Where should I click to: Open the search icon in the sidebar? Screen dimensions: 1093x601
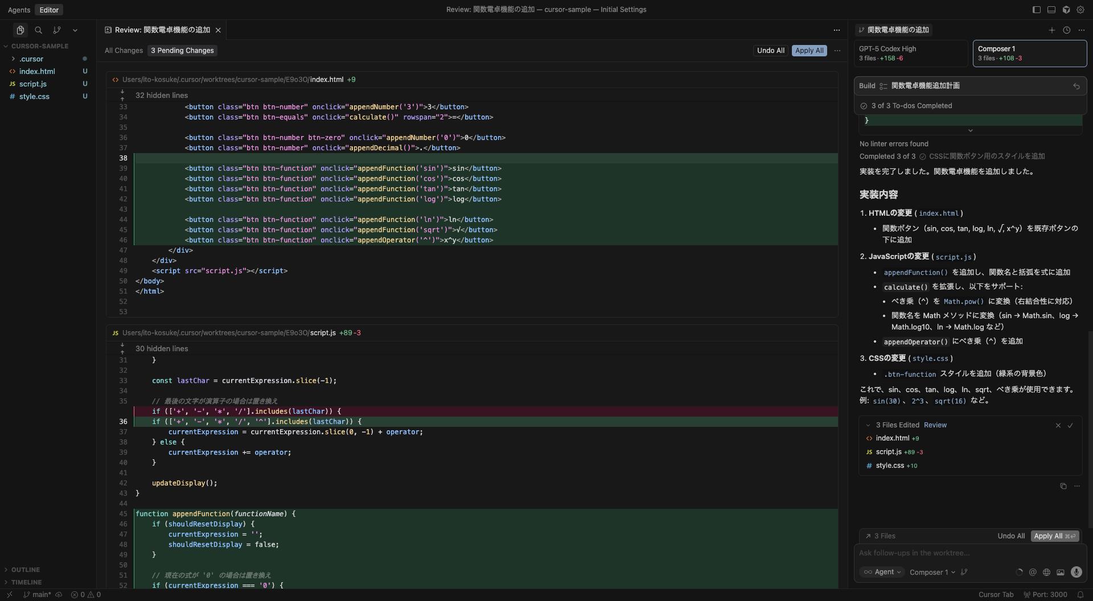[39, 30]
